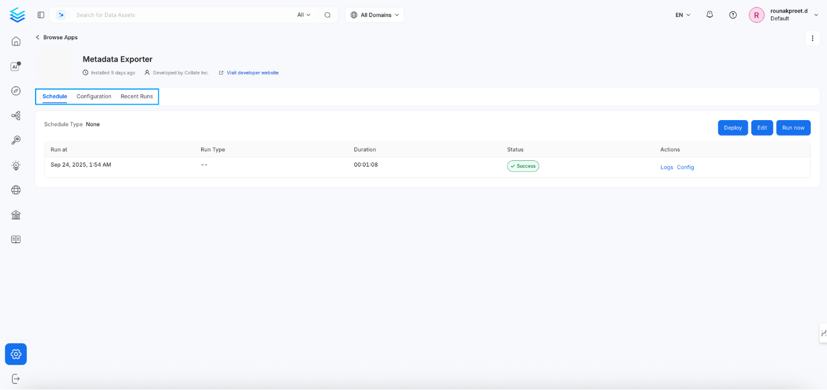This screenshot has height=390, width=827.
Task: Open Insights with the lightbulb icon
Action: click(x=16, y=165)
